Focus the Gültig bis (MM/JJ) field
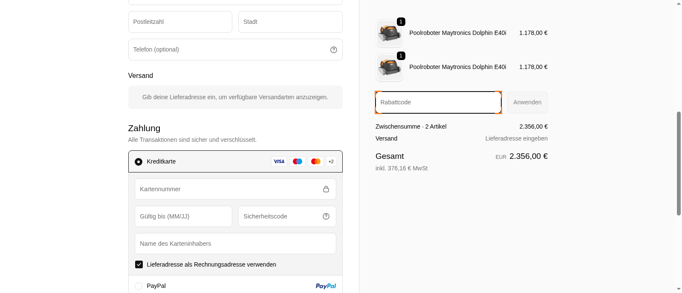 click(x=183, y=216)
